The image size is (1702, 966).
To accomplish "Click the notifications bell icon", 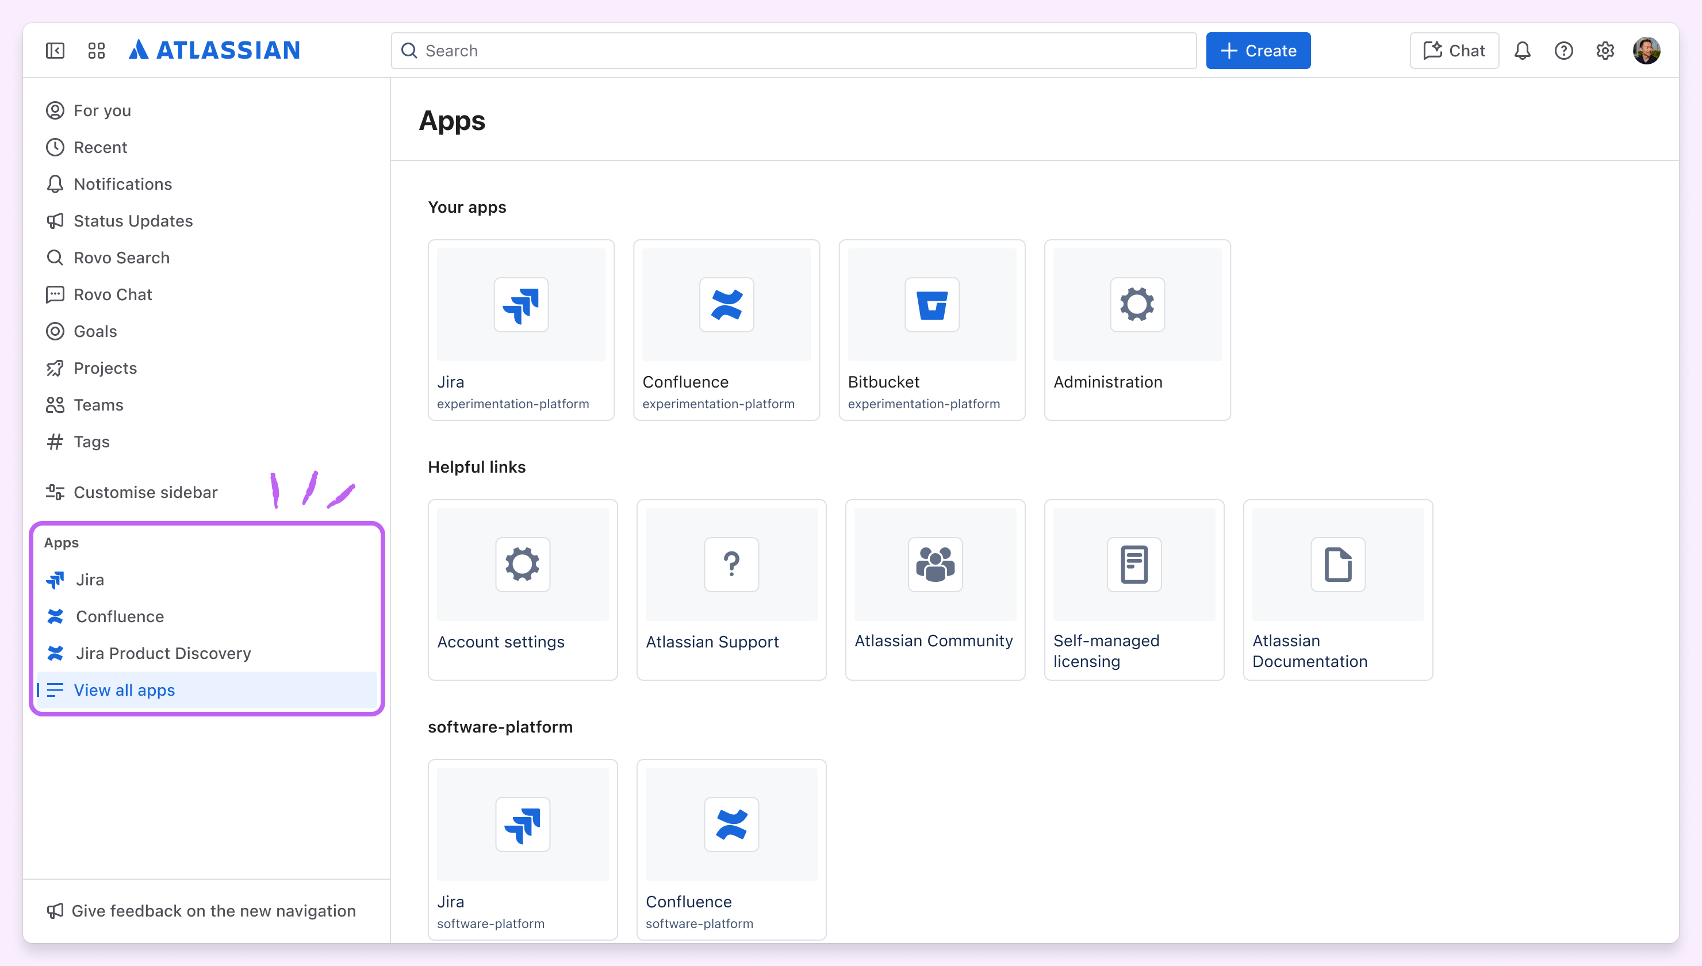I will coord(1522,51).
